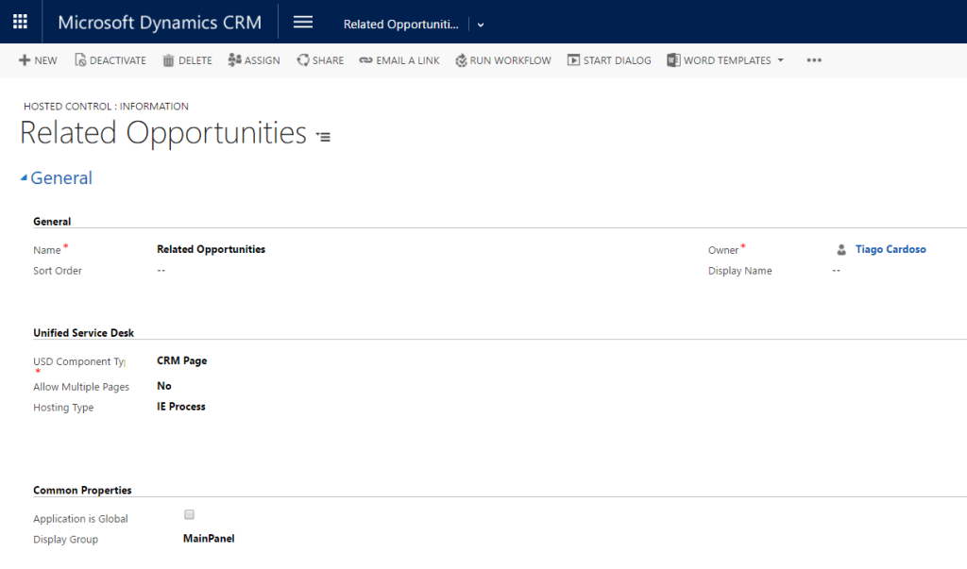967x569 pixels.
Task: Open the app launcher waffle icon
Action: point(20,22)
